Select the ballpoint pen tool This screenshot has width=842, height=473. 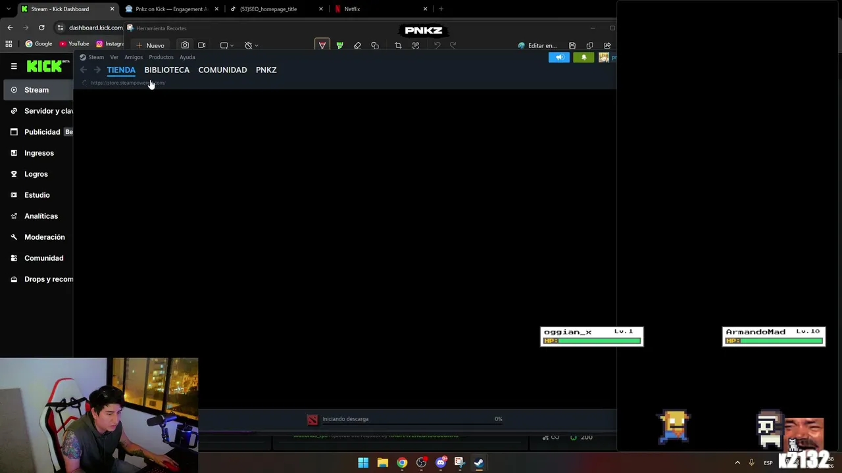tap(322, 45)
